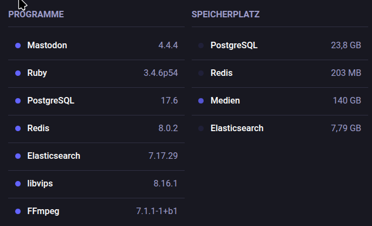This screenshot has height=226, width=372.
Task: Click the dark dot beside Speicherplatz Elasticsearch
Action: click(x=201, y=128)
